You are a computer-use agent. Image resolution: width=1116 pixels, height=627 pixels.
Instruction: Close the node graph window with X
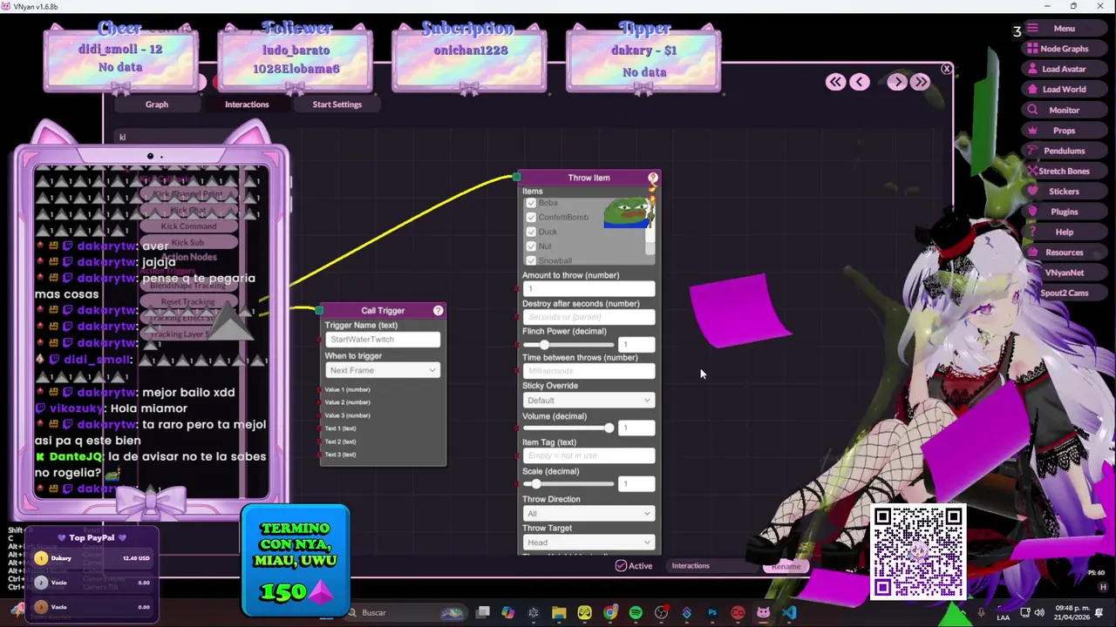(946, 68)
